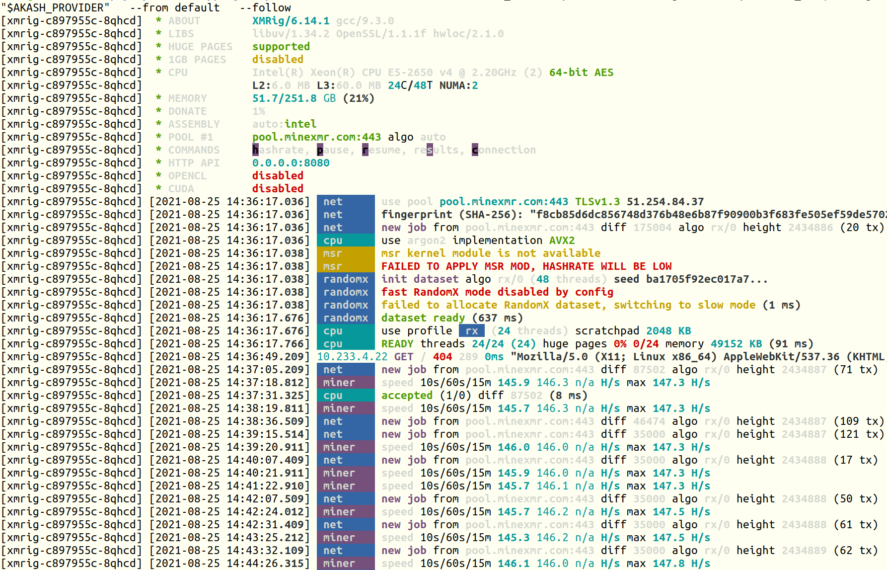
Task: Click the red 'disabled' value for OPENCL
Action: click(x=278, y=176)
